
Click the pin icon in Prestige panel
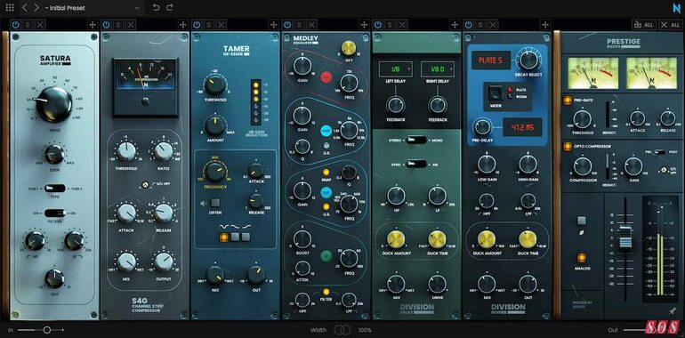pyautogui.click(x=673, y=310)
